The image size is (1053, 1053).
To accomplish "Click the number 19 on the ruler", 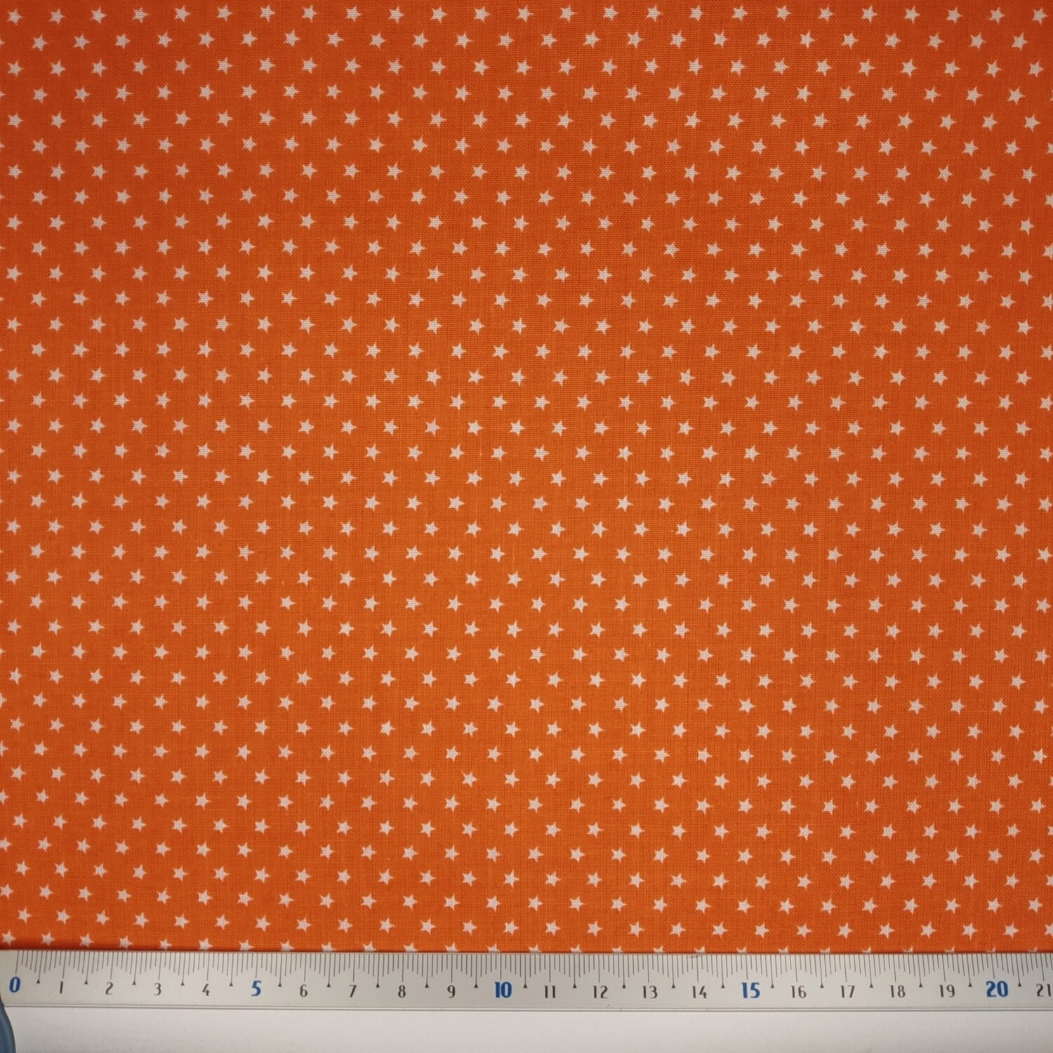I will (x=947, y=992).
